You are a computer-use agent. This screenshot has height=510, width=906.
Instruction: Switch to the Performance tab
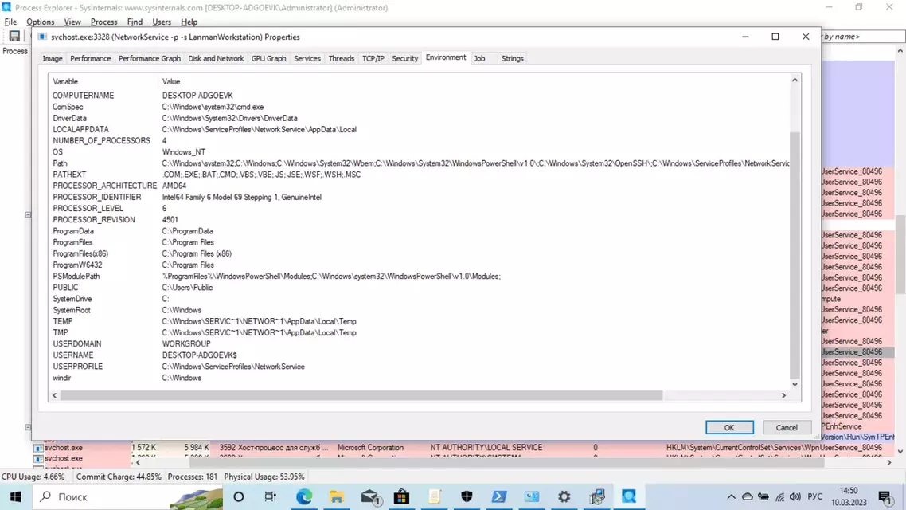click(91, 58)
